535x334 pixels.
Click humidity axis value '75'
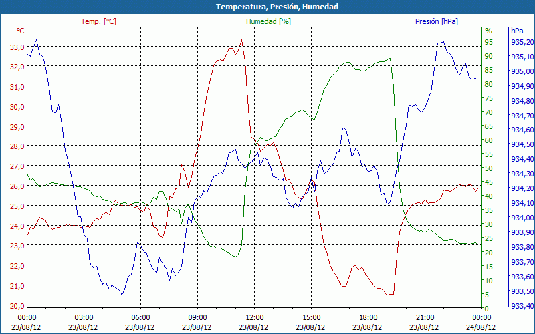coord(489,98)
